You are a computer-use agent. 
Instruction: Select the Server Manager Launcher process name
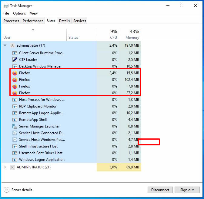39,126
